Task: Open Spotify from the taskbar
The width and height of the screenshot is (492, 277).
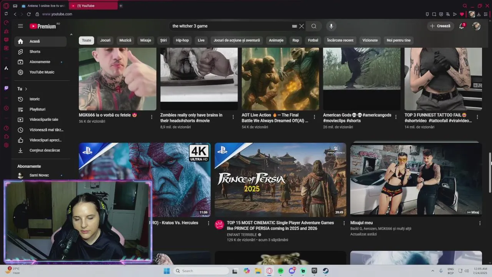Action: coord(281,271)
